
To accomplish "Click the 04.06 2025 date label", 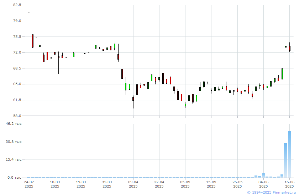I will [263, 184].
